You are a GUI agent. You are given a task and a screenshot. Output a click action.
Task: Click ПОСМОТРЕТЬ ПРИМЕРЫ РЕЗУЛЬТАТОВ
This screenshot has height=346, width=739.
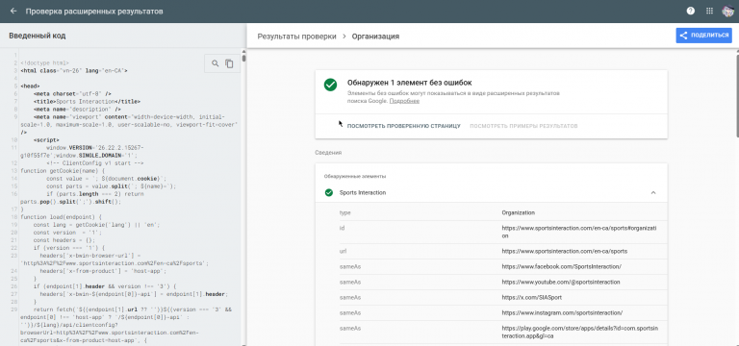(523, 126)
